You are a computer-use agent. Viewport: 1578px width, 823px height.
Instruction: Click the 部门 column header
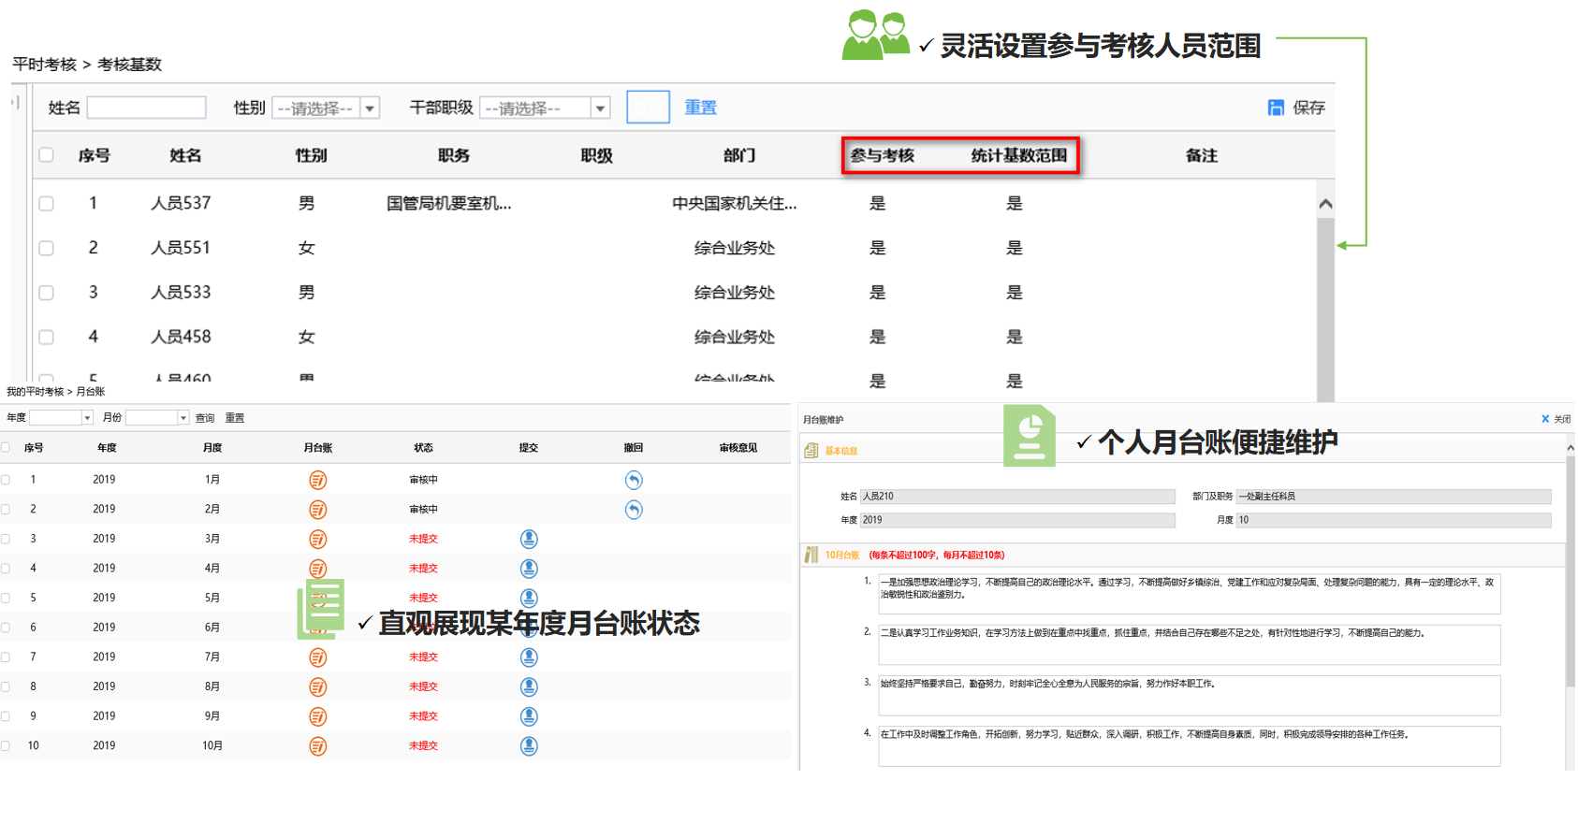point(739,155)
